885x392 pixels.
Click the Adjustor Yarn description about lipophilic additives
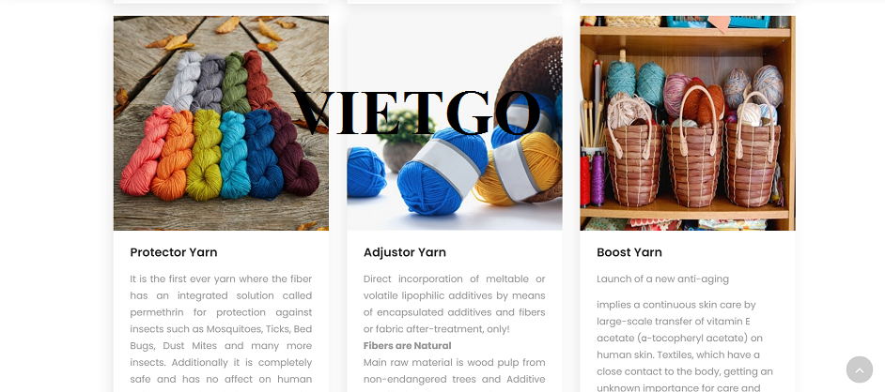tap(455, 304)
